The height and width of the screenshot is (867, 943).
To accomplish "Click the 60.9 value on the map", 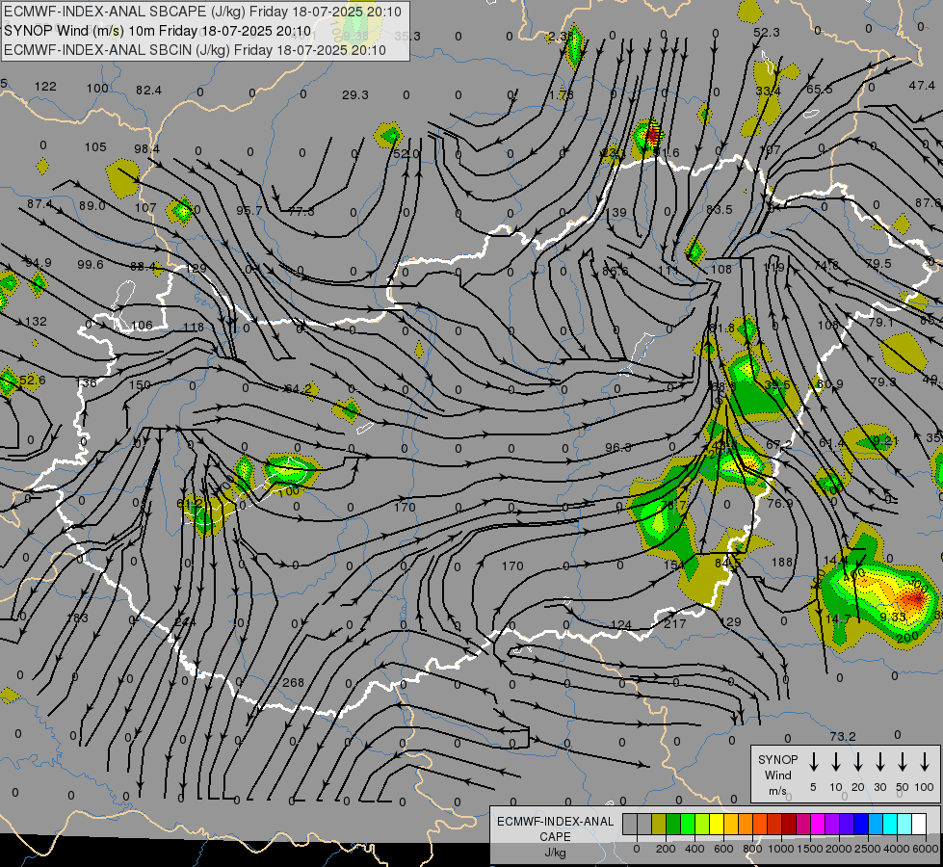I will (x=830, y=383).
